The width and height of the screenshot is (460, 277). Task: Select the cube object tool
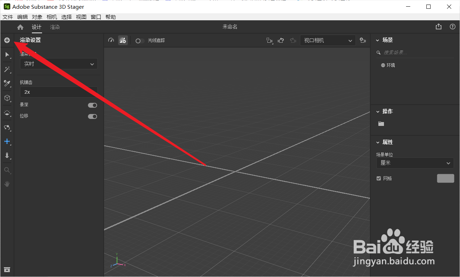tap(7, 98)
